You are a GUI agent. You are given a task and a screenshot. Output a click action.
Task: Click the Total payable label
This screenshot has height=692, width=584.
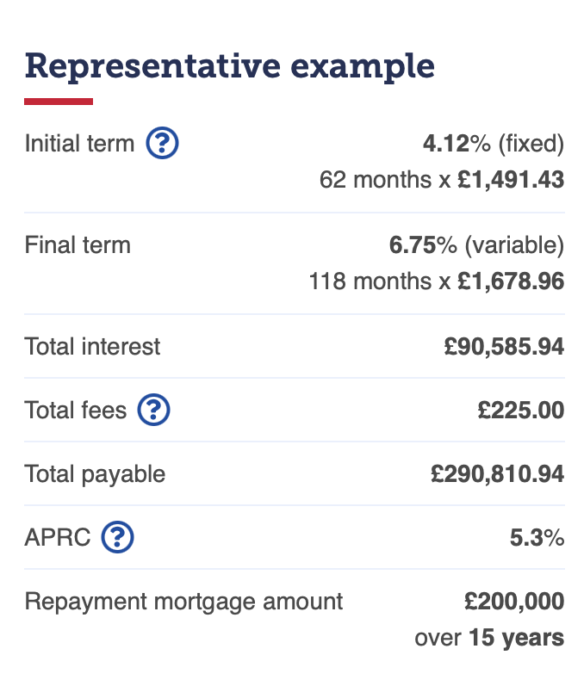coord(95,474)
